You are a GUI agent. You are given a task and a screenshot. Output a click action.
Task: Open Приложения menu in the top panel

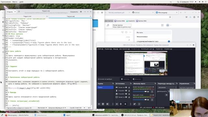(6, 2)
